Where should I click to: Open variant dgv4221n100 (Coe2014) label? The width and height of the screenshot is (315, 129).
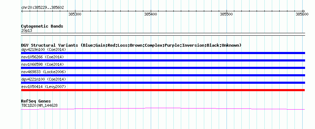[44, 79]
